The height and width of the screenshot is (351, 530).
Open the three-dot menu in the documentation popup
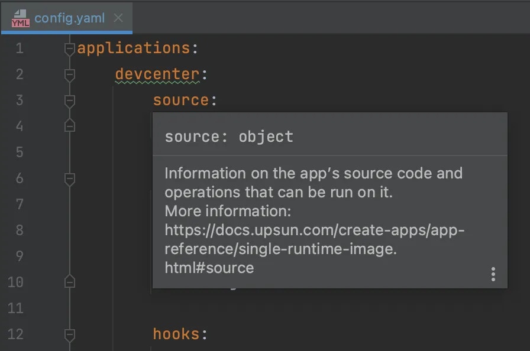point(493,274)
